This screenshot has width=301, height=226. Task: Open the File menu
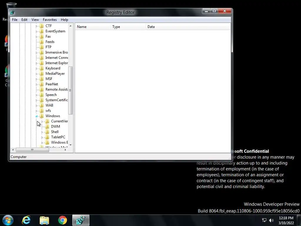tap(15, 20)
